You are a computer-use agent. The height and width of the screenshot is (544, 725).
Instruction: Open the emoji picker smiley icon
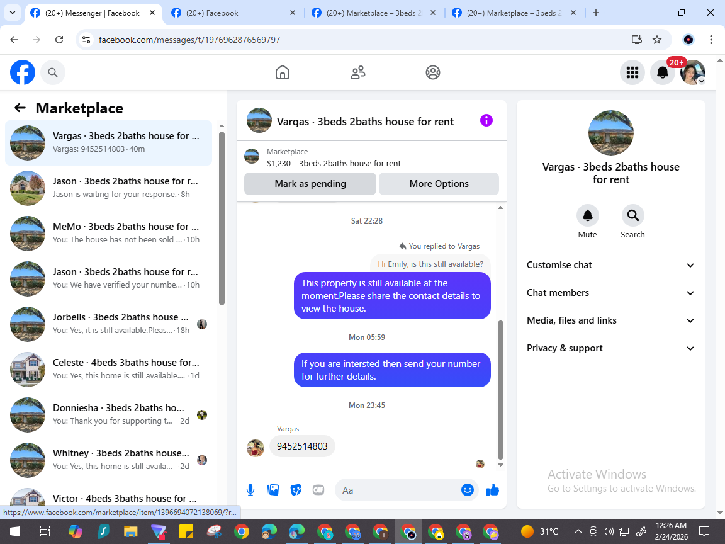click(467, 490)
